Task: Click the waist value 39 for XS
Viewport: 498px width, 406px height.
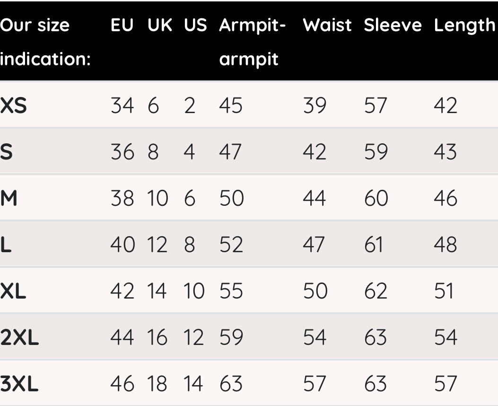Action: pos(315,106)
